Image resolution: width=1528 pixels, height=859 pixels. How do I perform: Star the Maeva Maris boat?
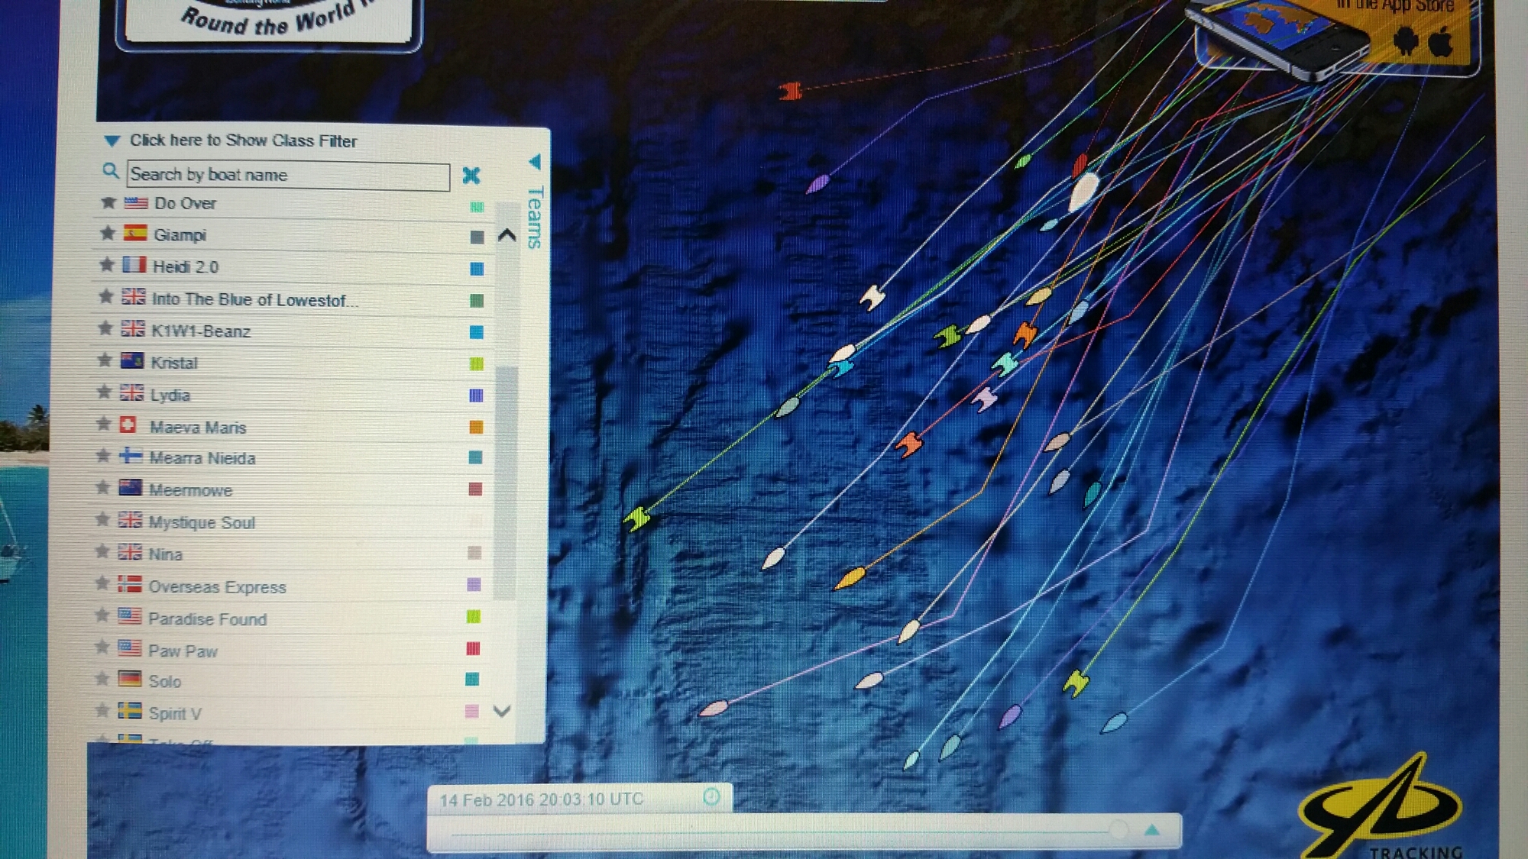coord(104,425)
